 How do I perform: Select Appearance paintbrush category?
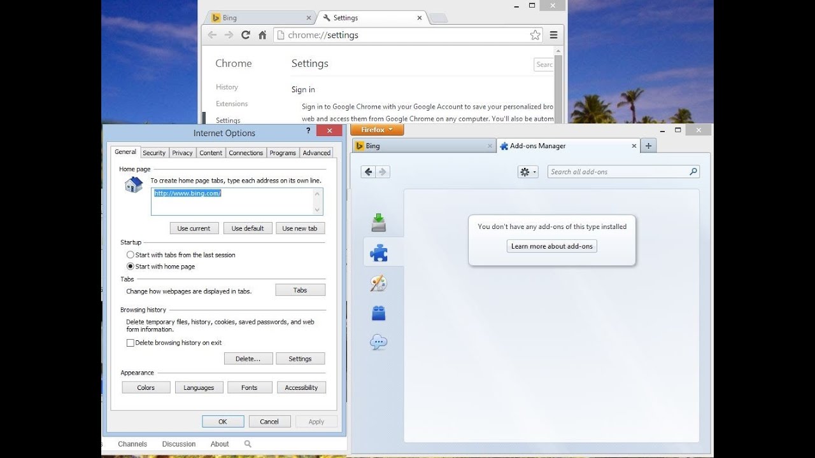click(x=379, y=283)
